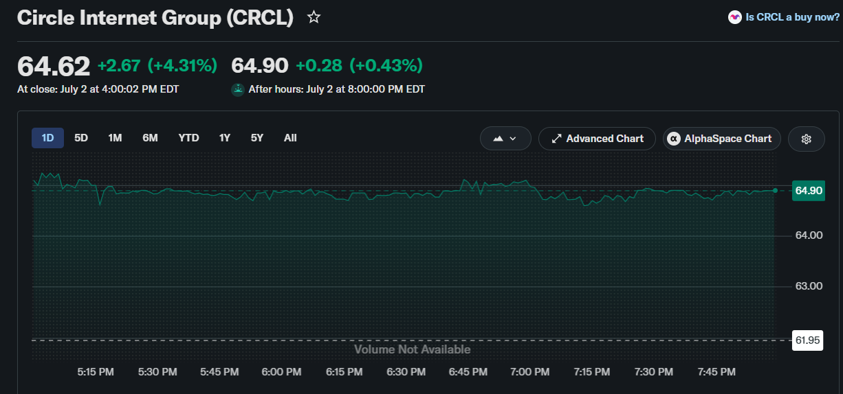Screen dimensions: 843x394
Task: Click the after-hours price 64.90 in header
Action: pyautogui.click(x=260, y=66)
